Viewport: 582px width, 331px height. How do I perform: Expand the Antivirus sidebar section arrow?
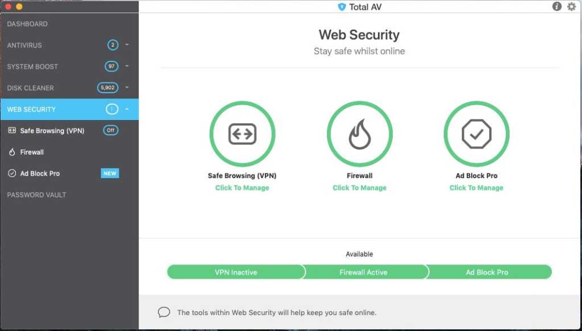127,45
